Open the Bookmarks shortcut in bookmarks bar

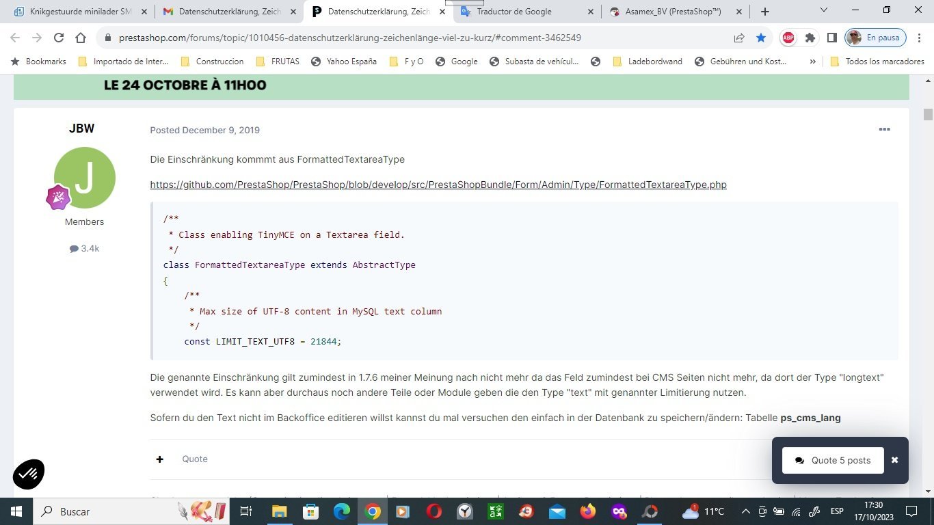point(38,62)
